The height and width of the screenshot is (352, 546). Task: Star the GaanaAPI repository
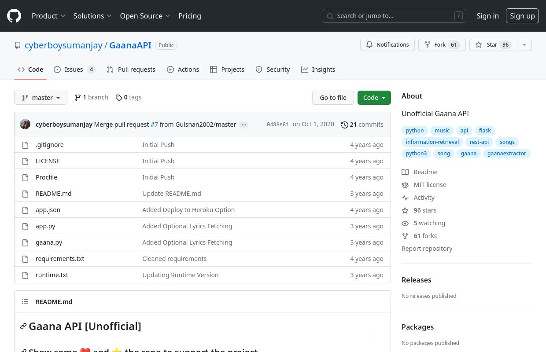click(493, 45)
